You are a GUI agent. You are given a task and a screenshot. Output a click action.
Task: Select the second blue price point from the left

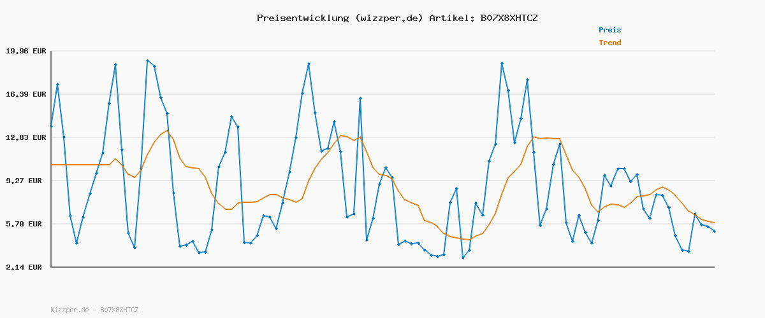[x=58, y=84]
